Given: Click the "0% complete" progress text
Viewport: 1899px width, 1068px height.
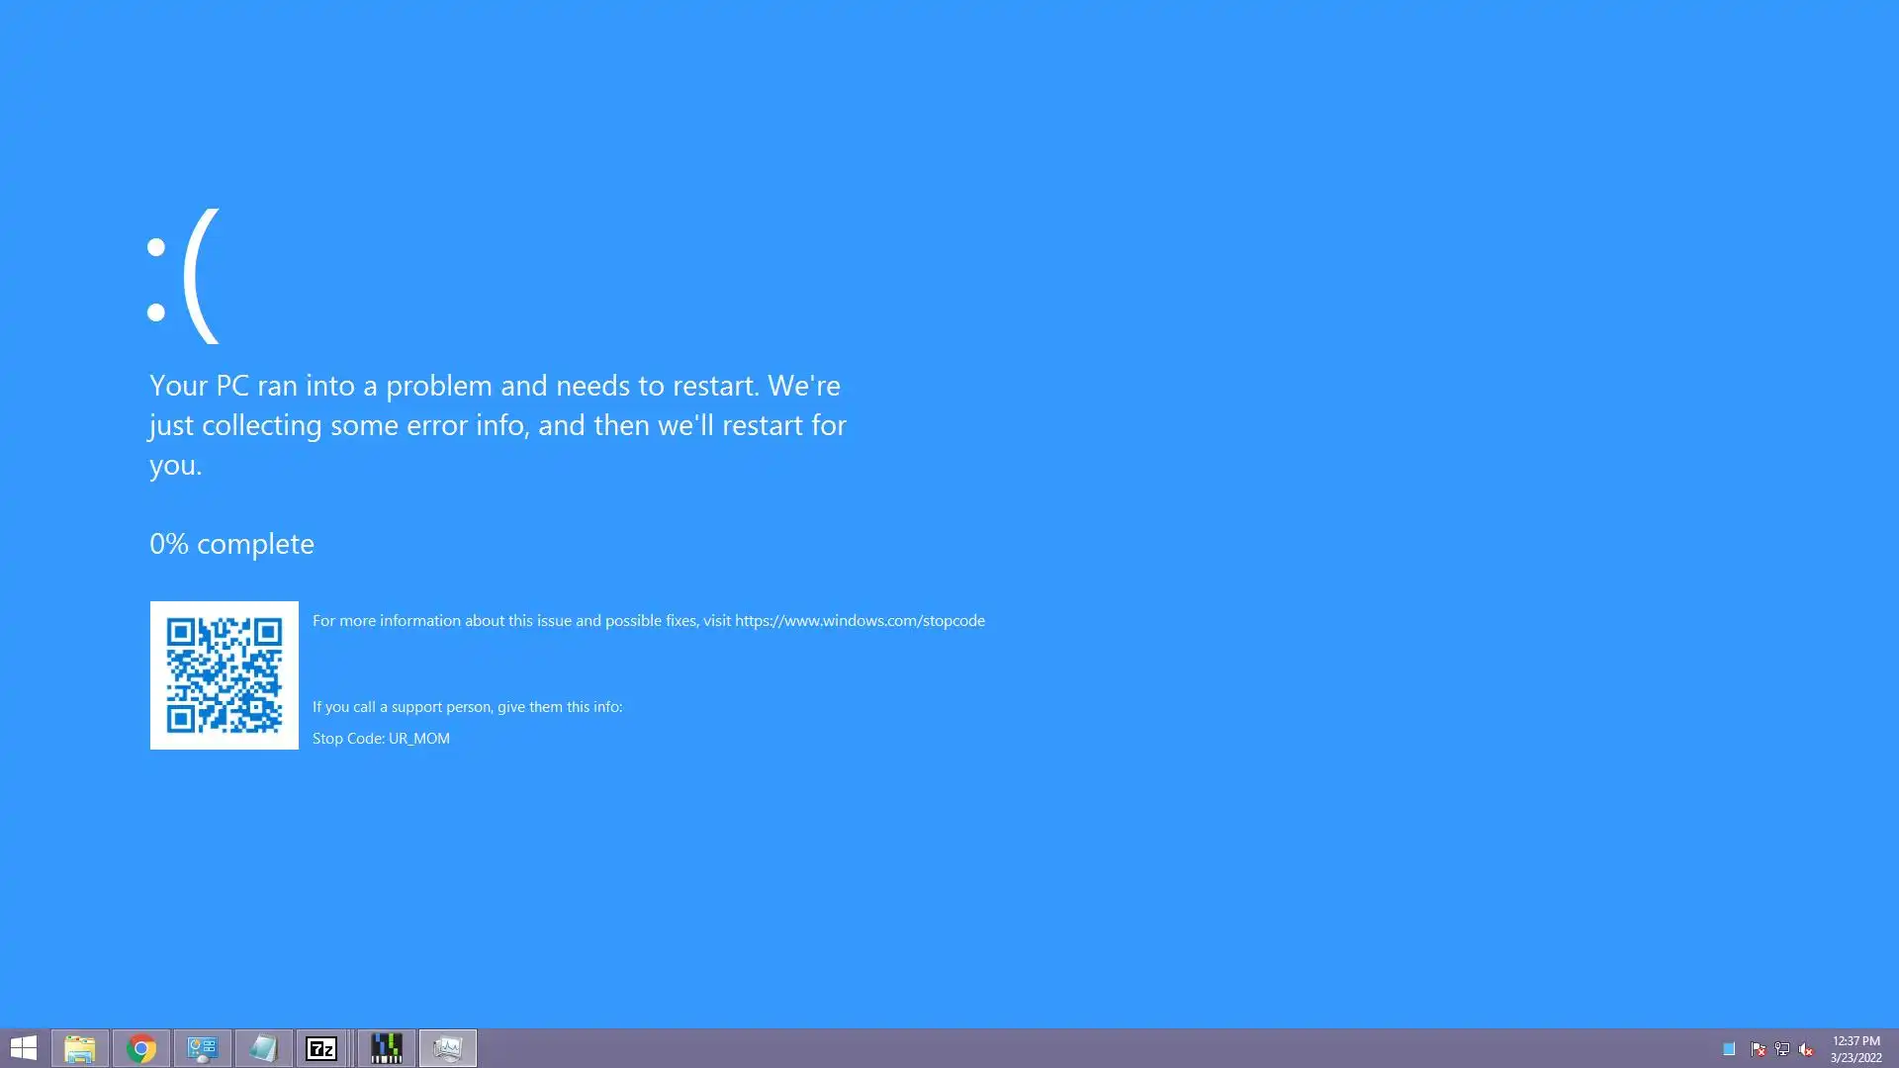Looking at the screenshot, I should pyautogui.click(x=231, y=544).
